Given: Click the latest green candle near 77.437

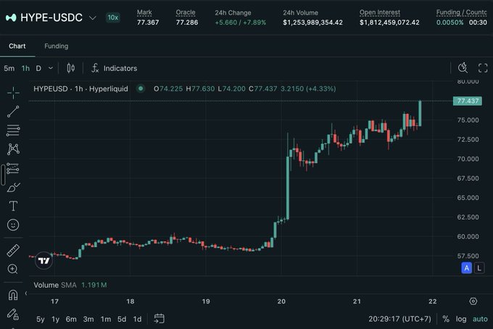Looking at the screenshot, I should (420, 114).
